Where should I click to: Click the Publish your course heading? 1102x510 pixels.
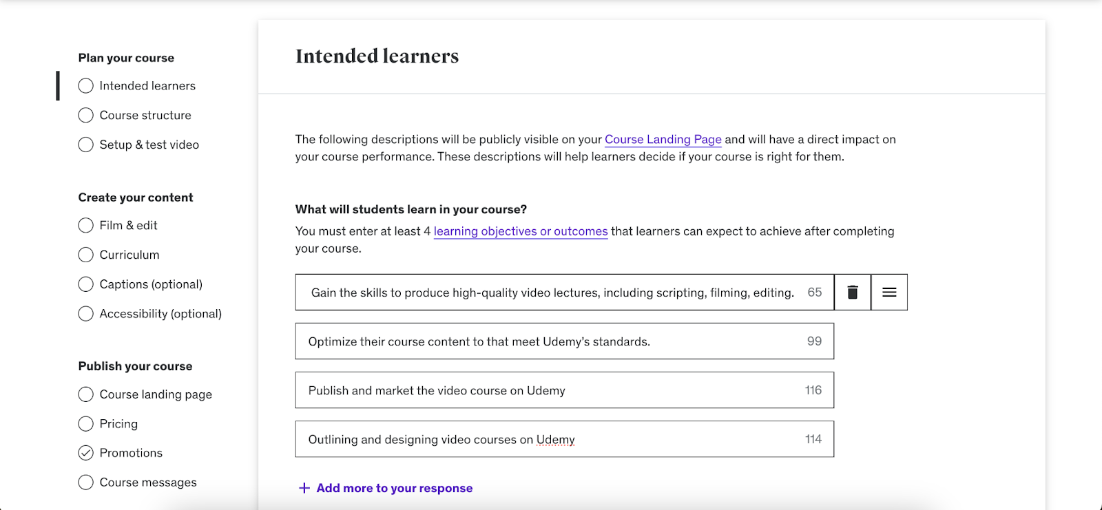pos(135,366)
